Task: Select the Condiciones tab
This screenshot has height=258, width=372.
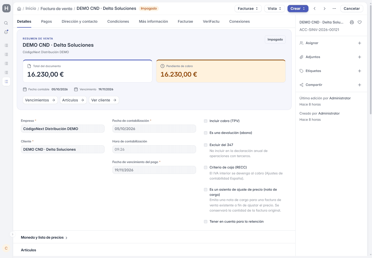Action: point(118,21)
